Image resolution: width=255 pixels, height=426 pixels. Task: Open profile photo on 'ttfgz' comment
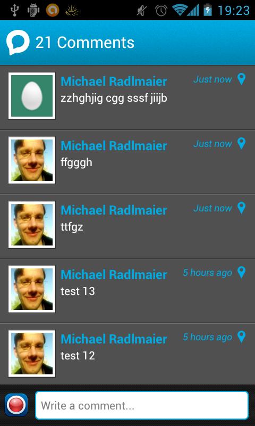32,224
